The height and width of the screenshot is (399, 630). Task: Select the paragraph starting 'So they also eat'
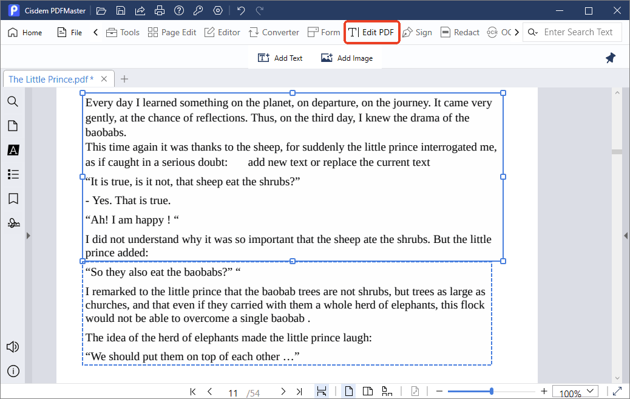coord(163,272)
